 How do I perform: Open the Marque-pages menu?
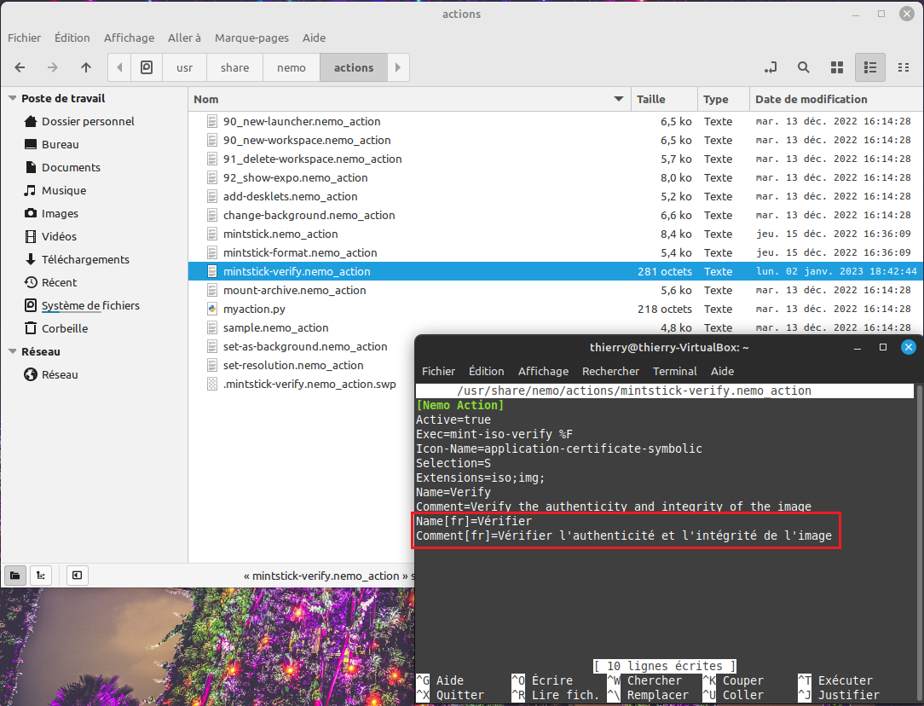tap(251, 38)
